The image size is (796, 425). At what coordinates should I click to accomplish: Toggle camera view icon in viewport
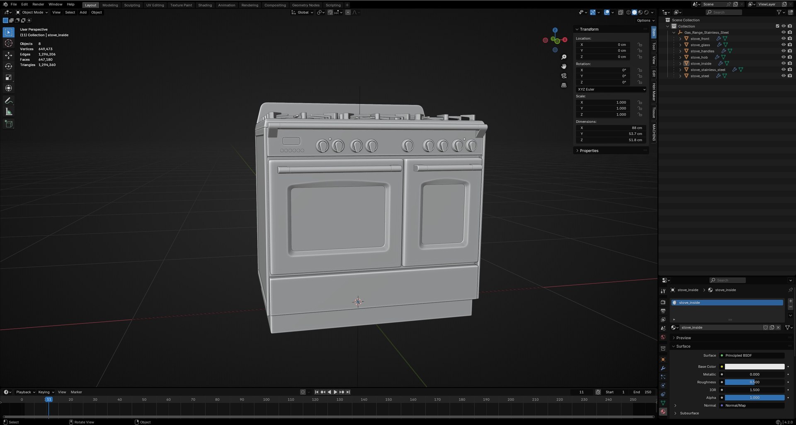[x=564, y=76]
